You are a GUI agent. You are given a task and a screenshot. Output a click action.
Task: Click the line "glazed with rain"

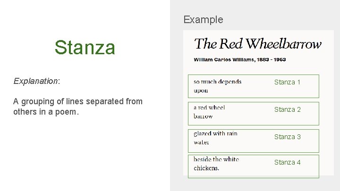coord(215,133)
